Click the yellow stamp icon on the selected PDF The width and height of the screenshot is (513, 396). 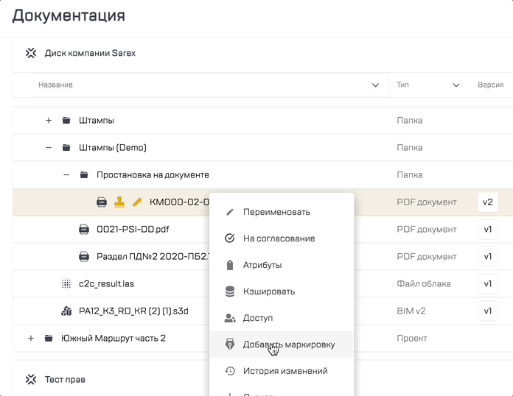119,202
